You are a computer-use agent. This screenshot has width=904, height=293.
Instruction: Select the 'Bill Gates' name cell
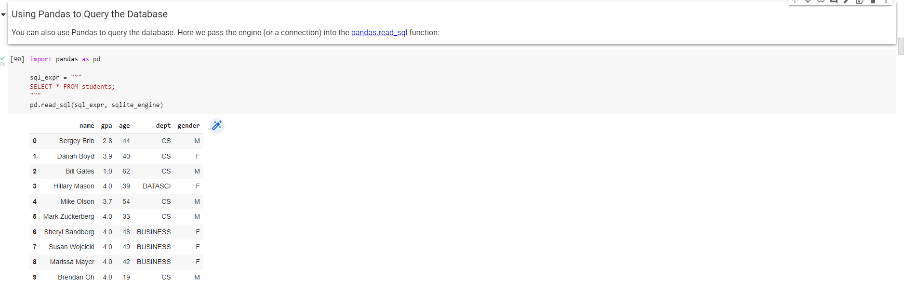click(x=80, y=171)
